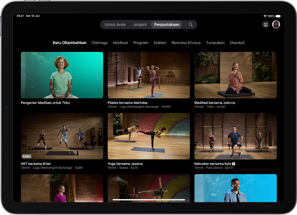Tap the BARU badge on HIIT thumbnail
This screenshot has width=297, height=215.
27,156
